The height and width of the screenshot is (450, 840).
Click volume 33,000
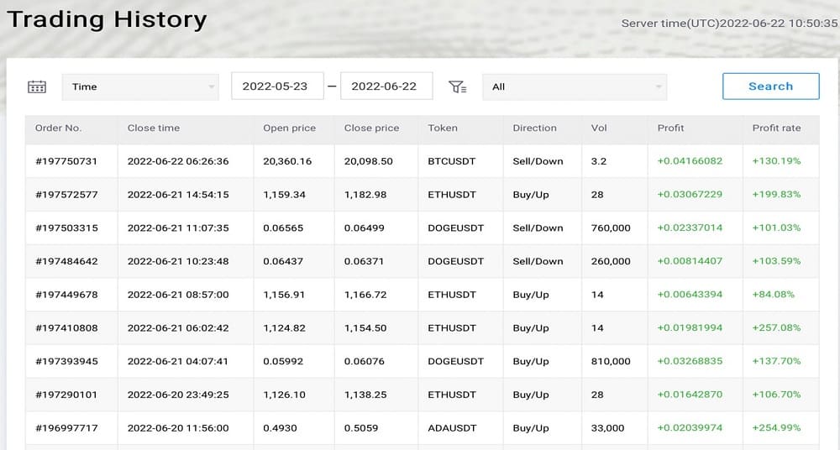click(x=607, y=428)
